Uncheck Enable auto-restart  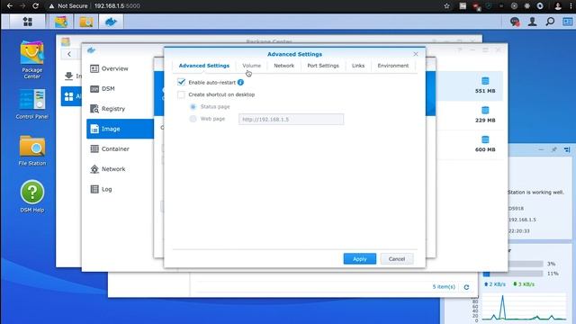point(181,82)
